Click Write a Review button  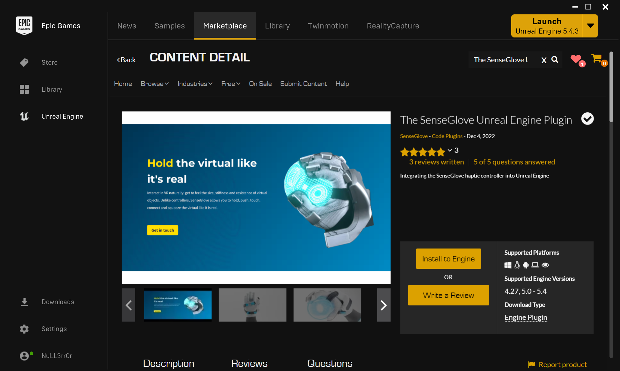tap(448, 295)
